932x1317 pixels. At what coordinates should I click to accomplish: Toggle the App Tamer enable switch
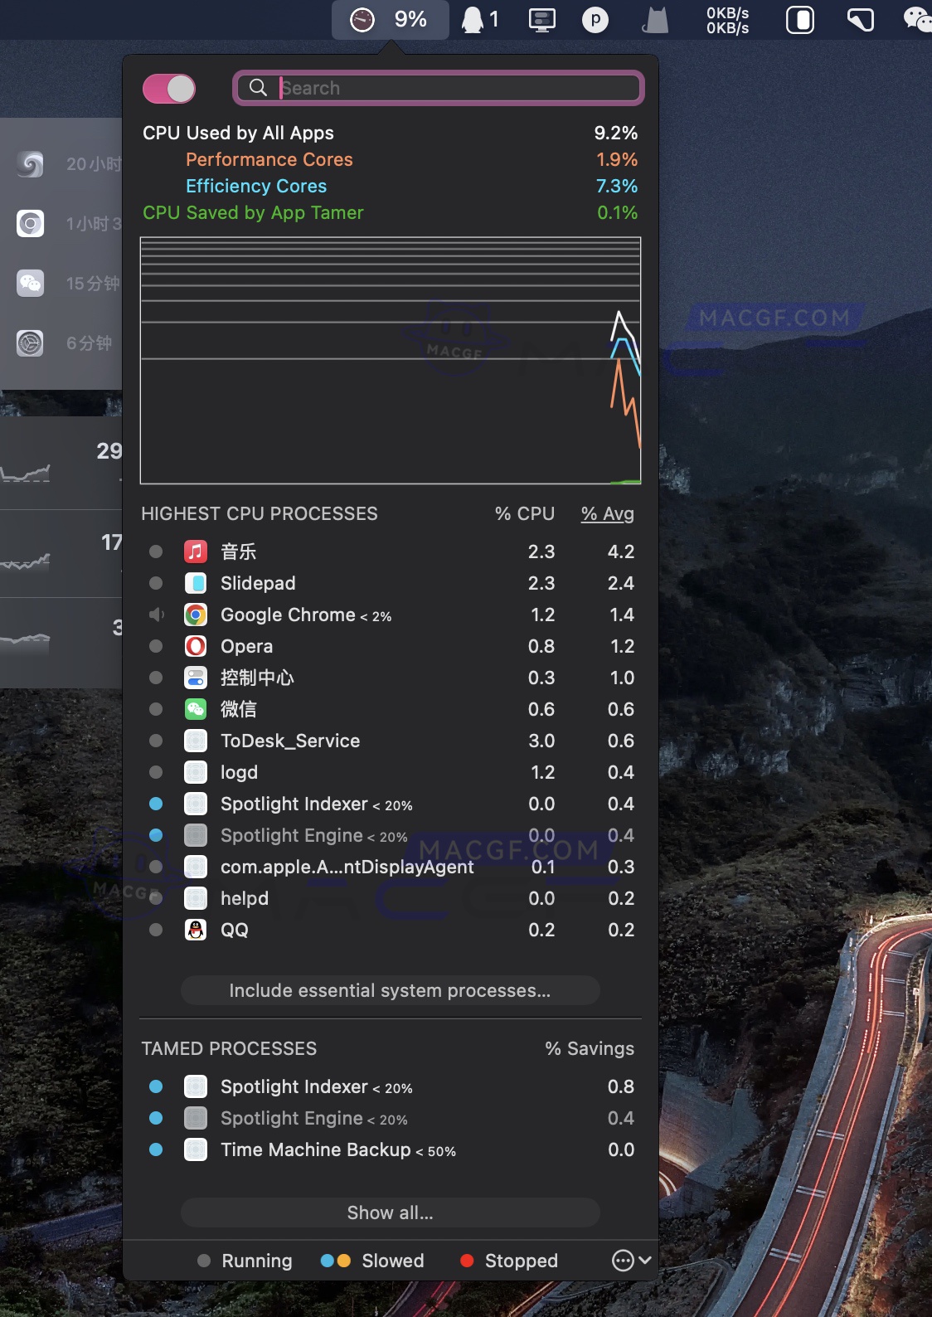pyautogui.click(x=169, y=89)
